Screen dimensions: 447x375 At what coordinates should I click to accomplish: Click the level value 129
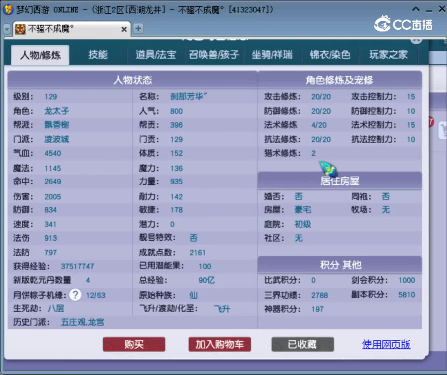[51, 97]
